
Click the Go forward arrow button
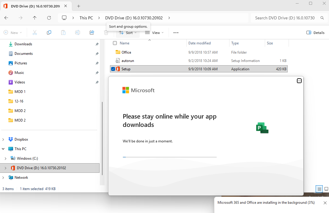click(x=20, y=18)
